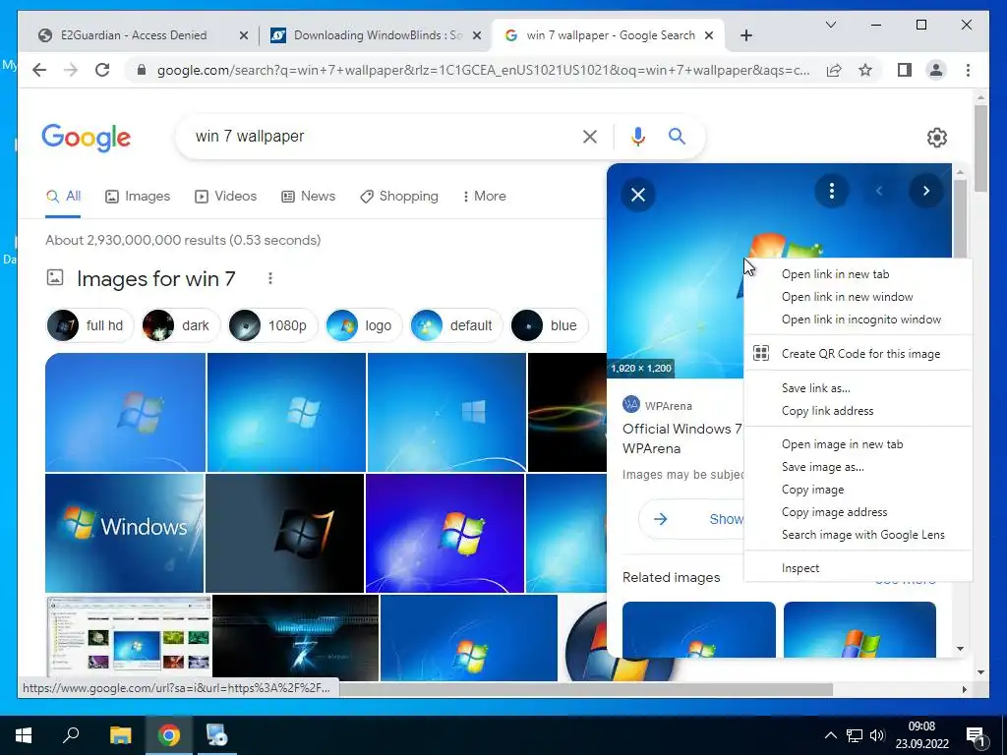Filter images by blue chip
The width and height of the screenshot is (1007, 755).
pyautogui.click(x=549, y=325)
